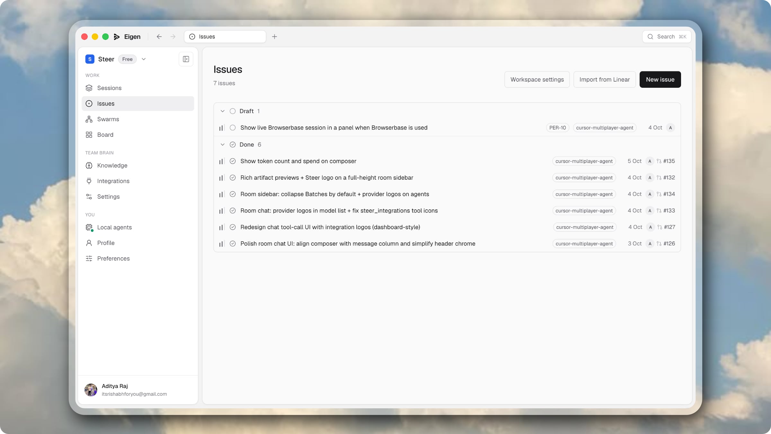Toggle status circle of Browserbase session issue
The width and height of the screenshot is (771, 434).
coord(233,128)
